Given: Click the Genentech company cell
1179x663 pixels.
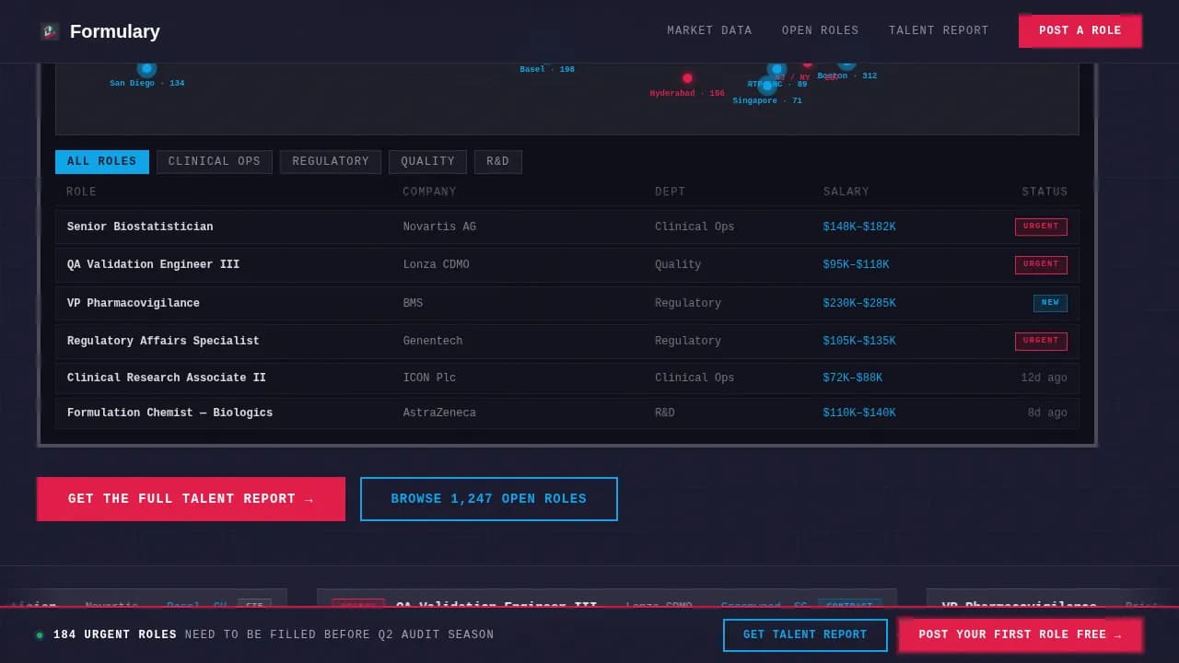Looking at the screenshot, I should click(x=433, y=341).
